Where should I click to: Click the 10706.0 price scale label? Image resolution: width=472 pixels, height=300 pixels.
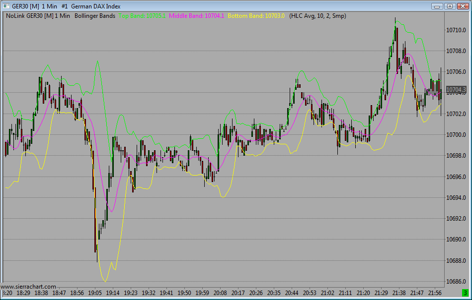coord(456,72)
